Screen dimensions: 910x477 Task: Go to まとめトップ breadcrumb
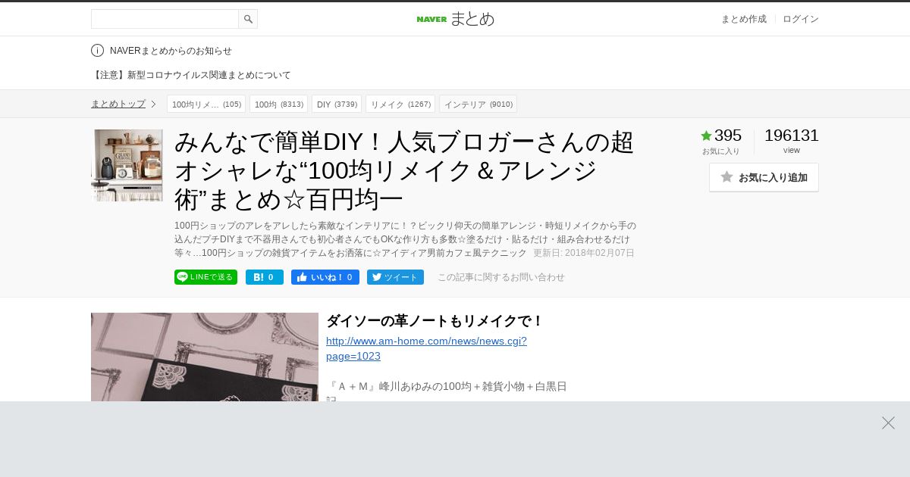click(118, 104)
